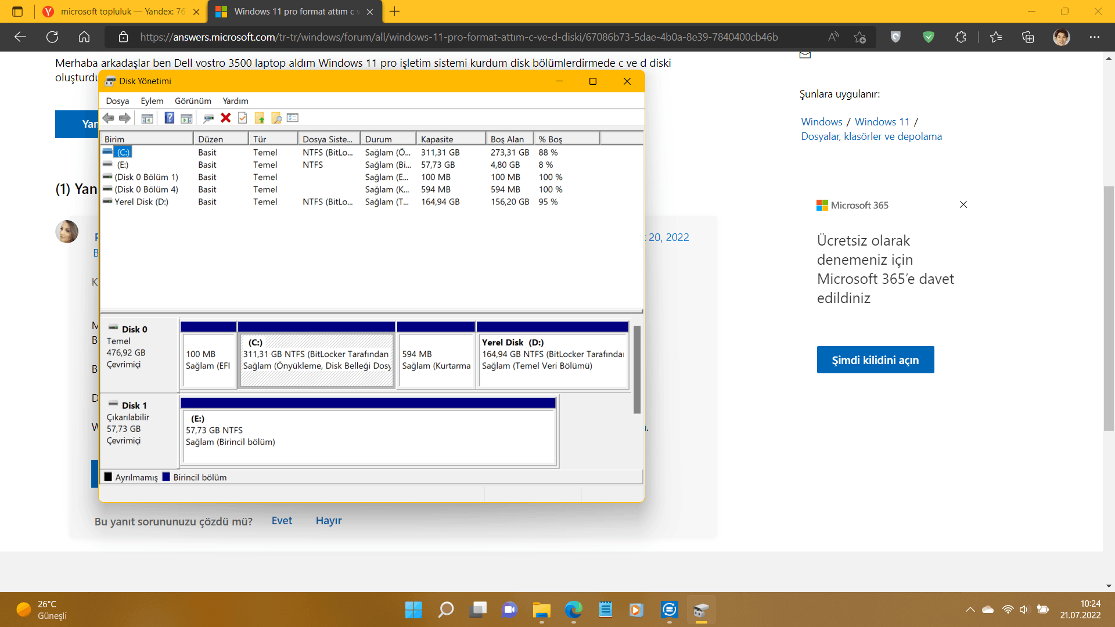Open the Dosya menu
This screenshot has height=627, width=1115.
[x=117, y=100]
